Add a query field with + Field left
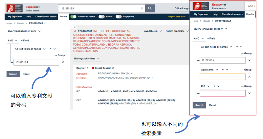This screenshot has width=263, height=139. pos(25,40)
